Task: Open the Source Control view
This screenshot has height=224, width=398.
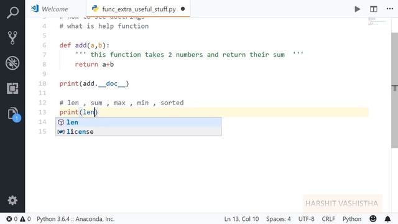Action: point(12,38)
